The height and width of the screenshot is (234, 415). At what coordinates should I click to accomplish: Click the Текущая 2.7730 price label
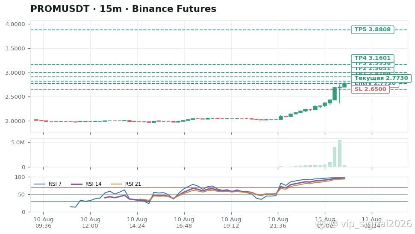(381, 78)
